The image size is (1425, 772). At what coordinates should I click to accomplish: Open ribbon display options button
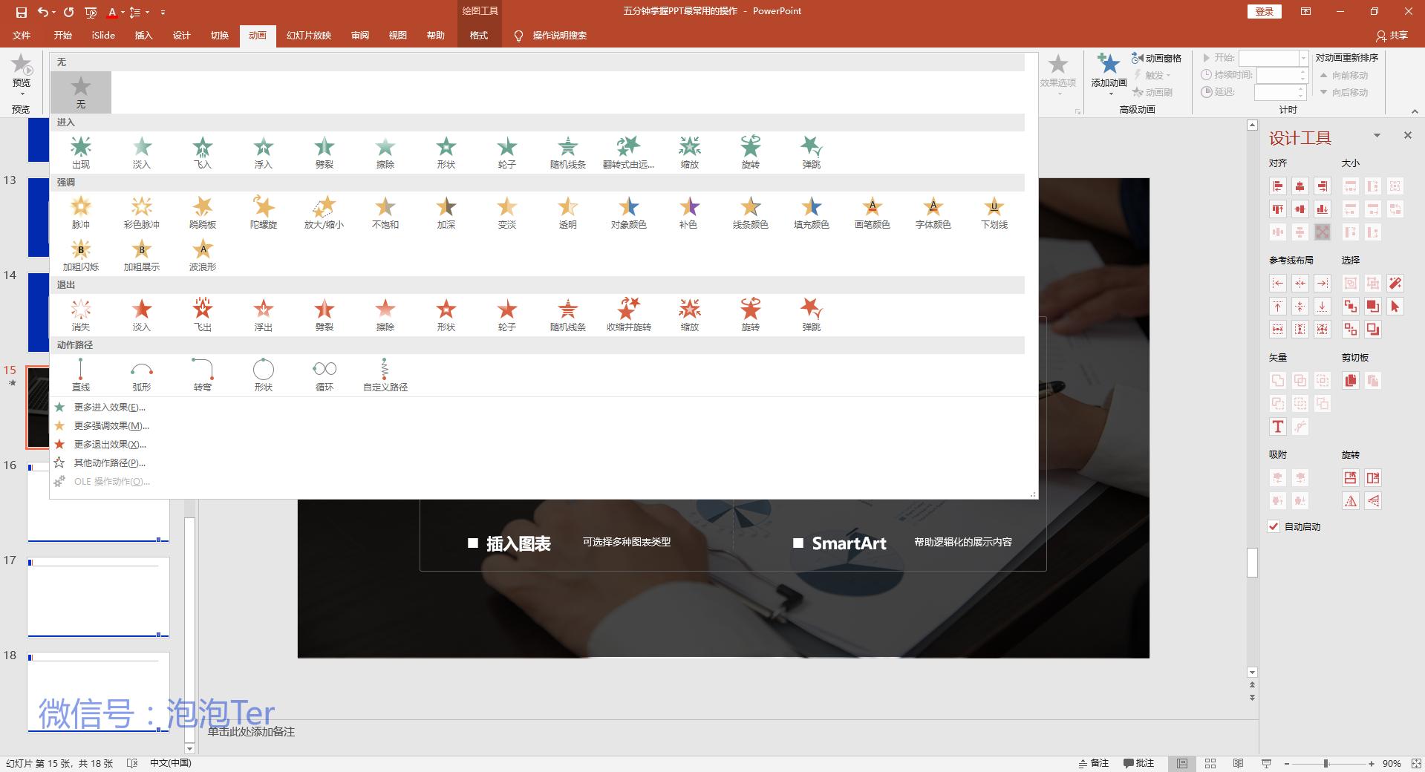[x=1305, y=11]
